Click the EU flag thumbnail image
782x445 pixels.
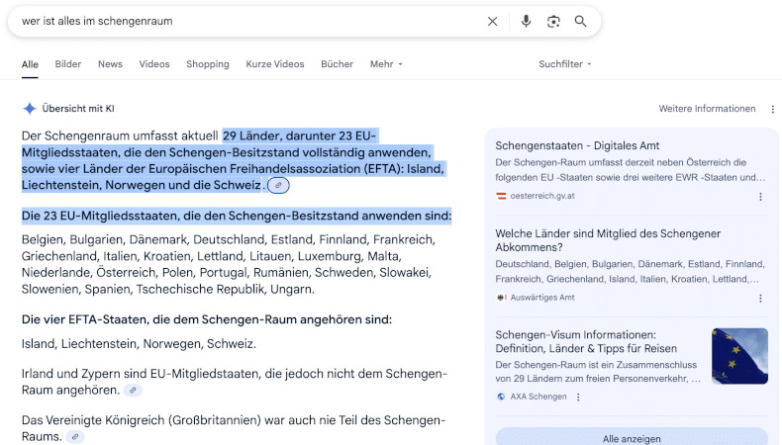pos(738,356)
